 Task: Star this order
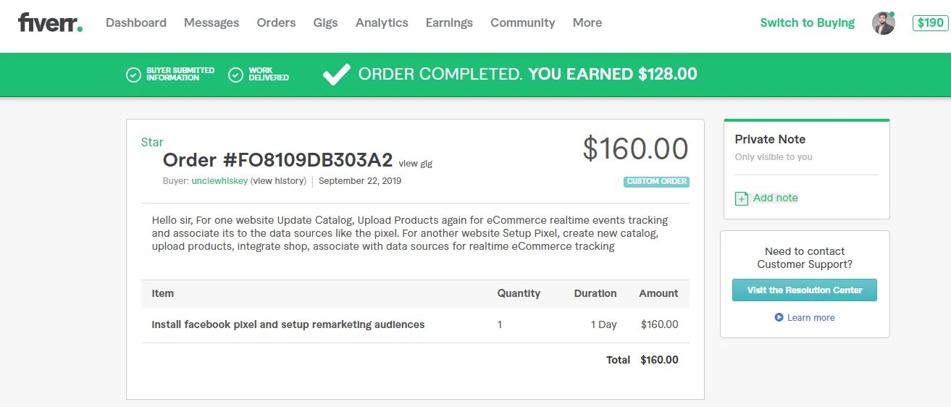coord(152,142)
